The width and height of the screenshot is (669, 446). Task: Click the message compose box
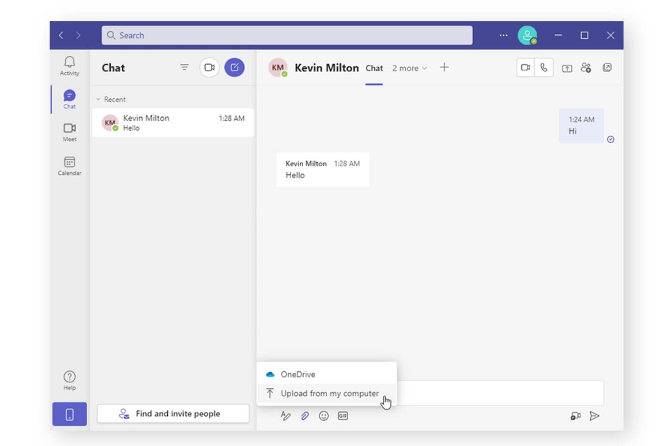pos(500,392)
